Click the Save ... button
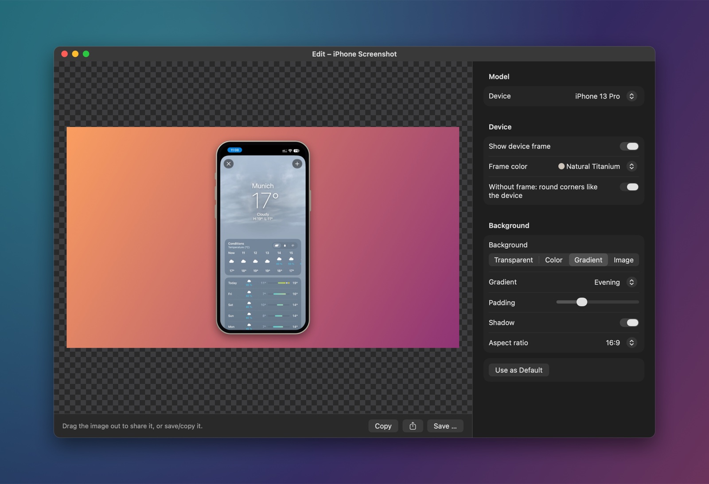The width and height of the screenshot is (709, 484). 445,426
